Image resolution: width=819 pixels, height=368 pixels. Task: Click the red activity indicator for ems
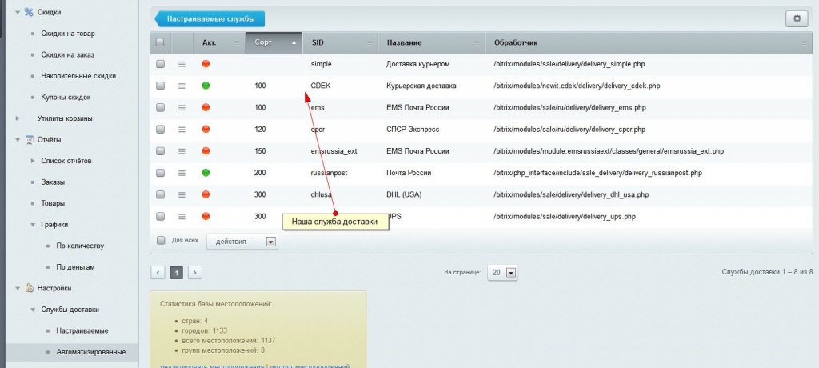click(x=206, y=107)
